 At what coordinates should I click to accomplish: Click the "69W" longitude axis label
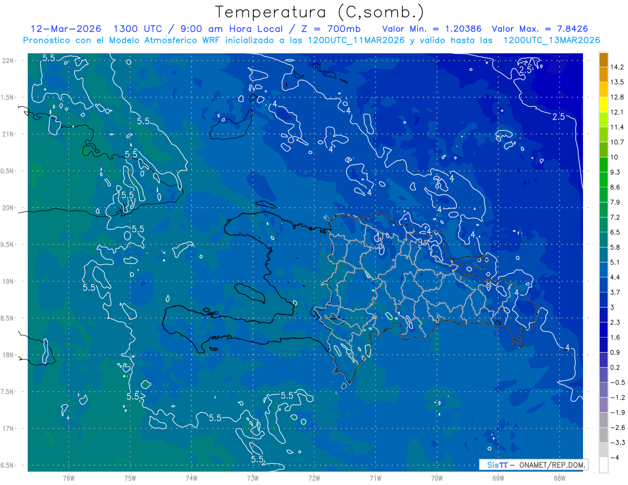(498, 478)
